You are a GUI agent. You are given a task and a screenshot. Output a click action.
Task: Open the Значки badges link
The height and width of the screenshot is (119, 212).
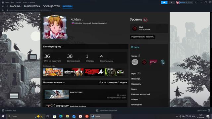135,56
